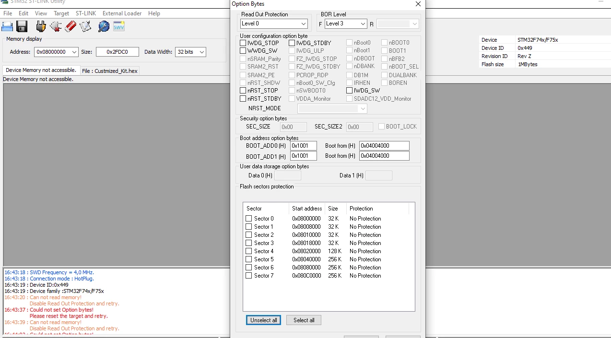The height and width of the screenshot is (338, 611).
Task: Open the Edit menu
Action: coord(23,13)
